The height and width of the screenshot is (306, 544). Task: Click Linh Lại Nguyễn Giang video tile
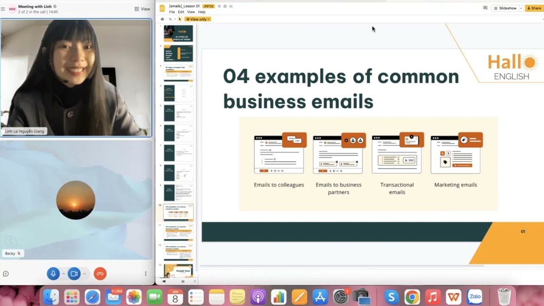tap(76, 78)
